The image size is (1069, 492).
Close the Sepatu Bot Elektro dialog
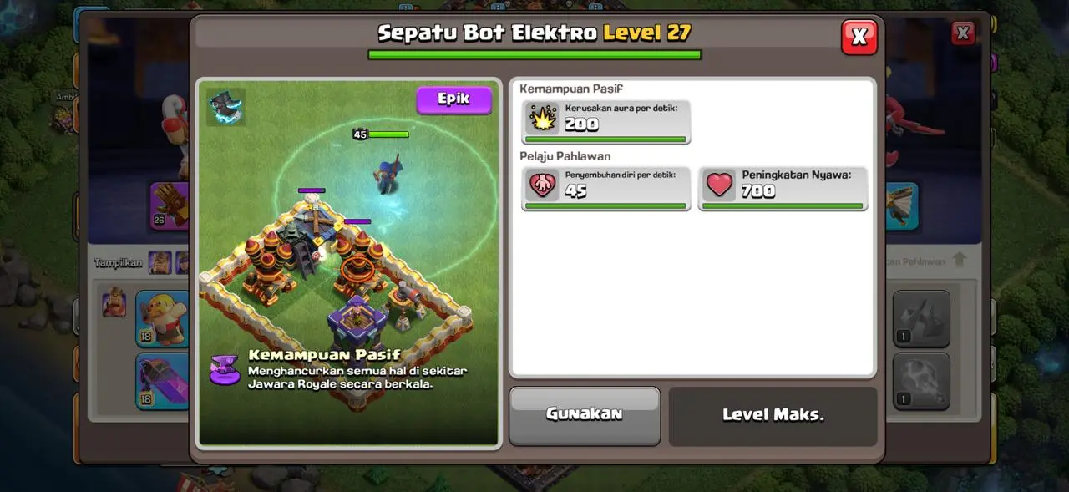pyautogui.click(x=859, y=37)
